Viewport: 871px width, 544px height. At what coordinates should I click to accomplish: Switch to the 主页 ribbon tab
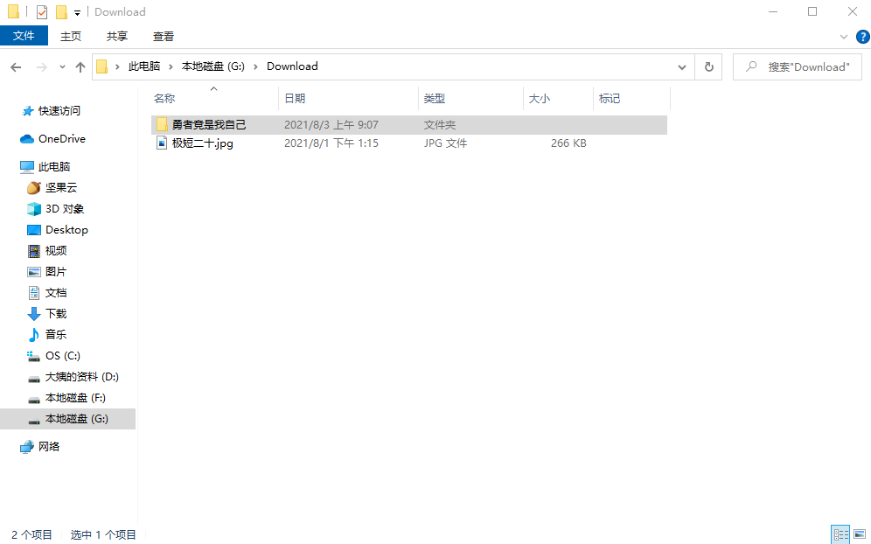pos(71,36)
